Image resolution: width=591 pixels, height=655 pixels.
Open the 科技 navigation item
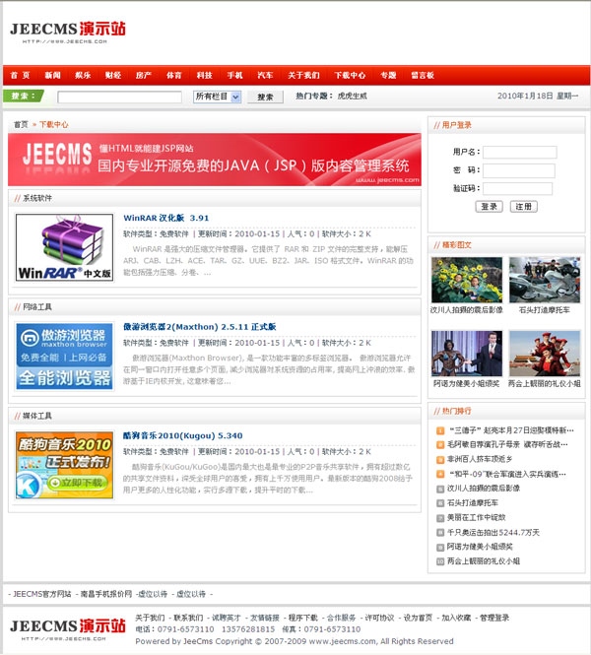[204, 75]
